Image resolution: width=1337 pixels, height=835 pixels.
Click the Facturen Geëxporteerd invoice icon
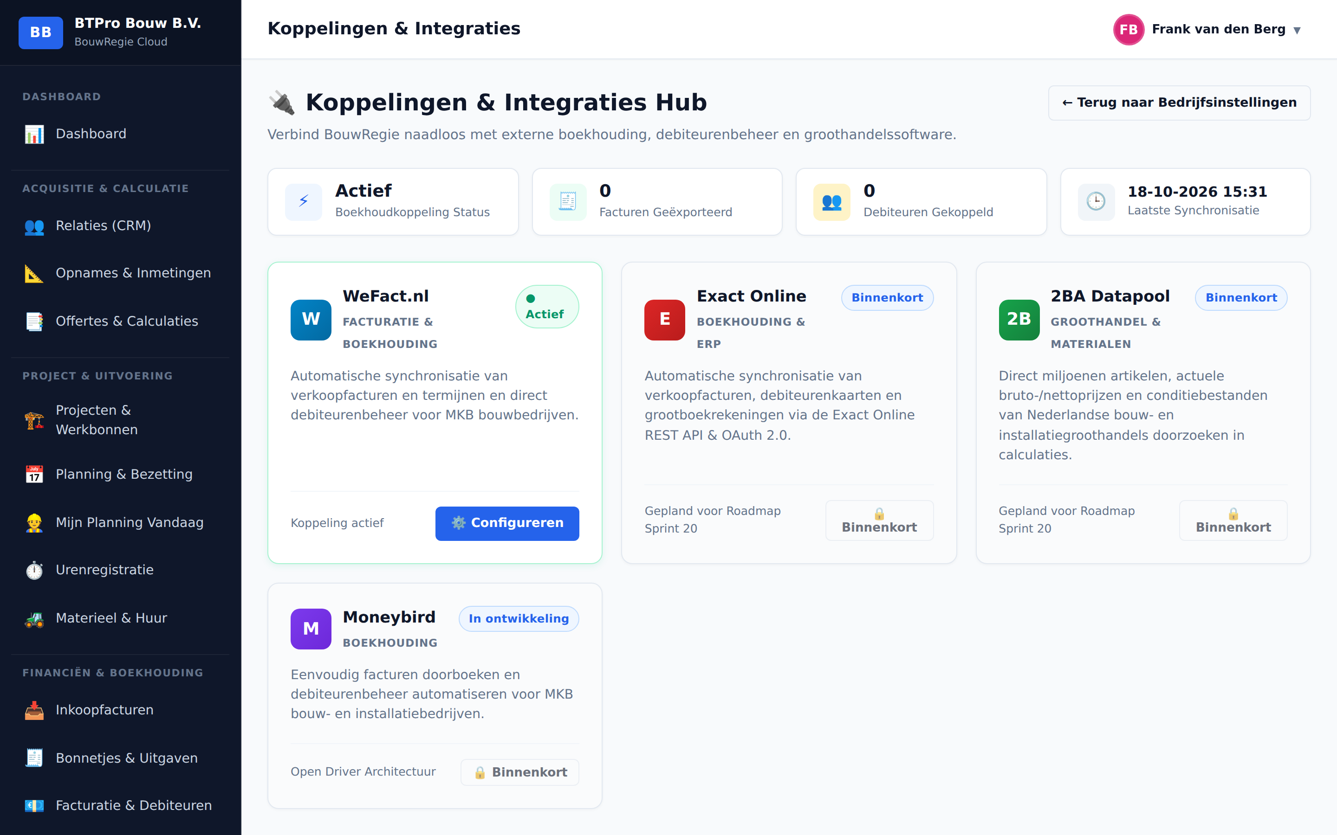click(568, 202)
